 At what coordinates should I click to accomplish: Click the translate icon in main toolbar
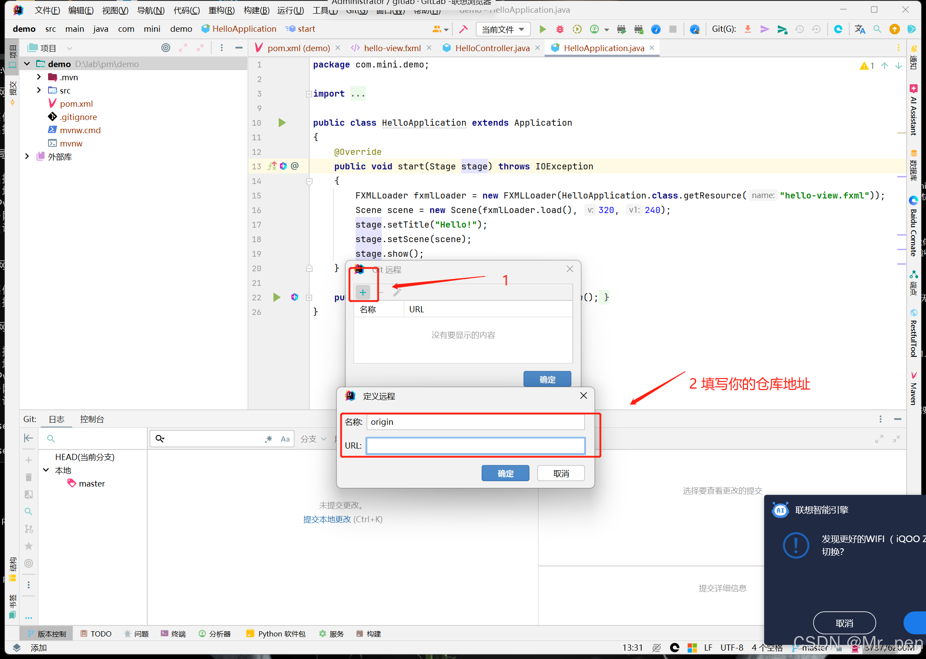click(x=859, y=29)
